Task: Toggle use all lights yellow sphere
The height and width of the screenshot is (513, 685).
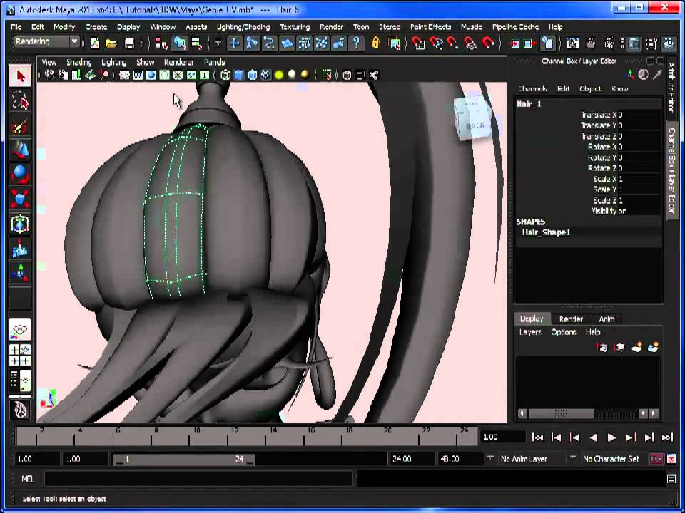Action: [279, 75]
